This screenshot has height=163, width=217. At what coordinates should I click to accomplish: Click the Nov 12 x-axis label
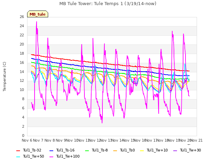coord(95,140)
